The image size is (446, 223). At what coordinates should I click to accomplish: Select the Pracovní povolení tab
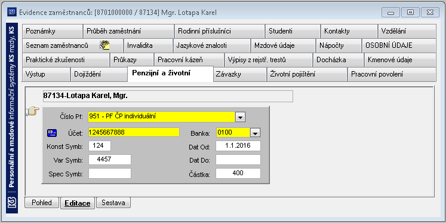tap(392, 74)
